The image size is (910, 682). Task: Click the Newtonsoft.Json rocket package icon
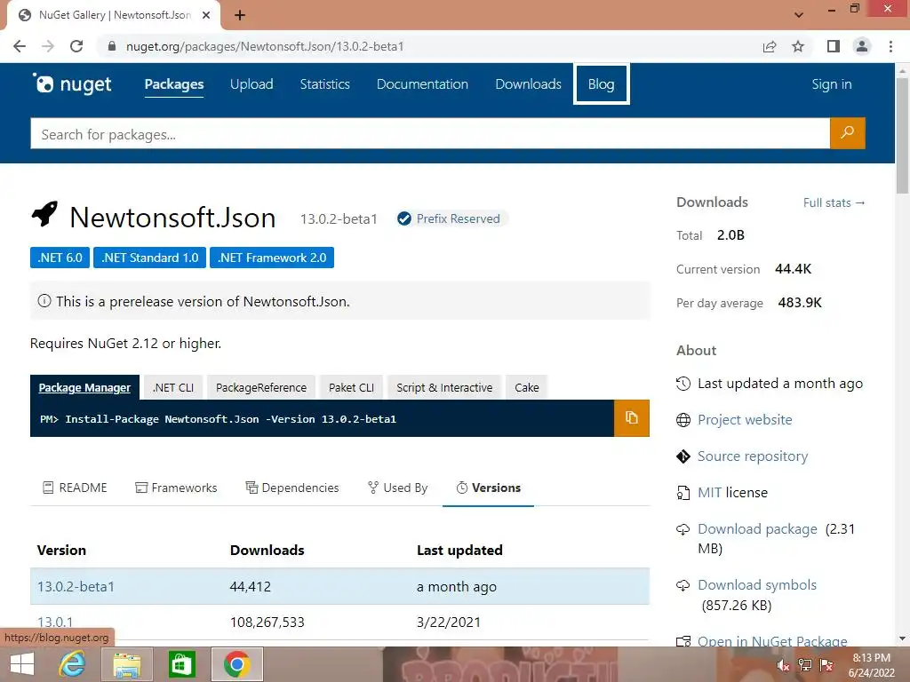[x=44, y=213]
